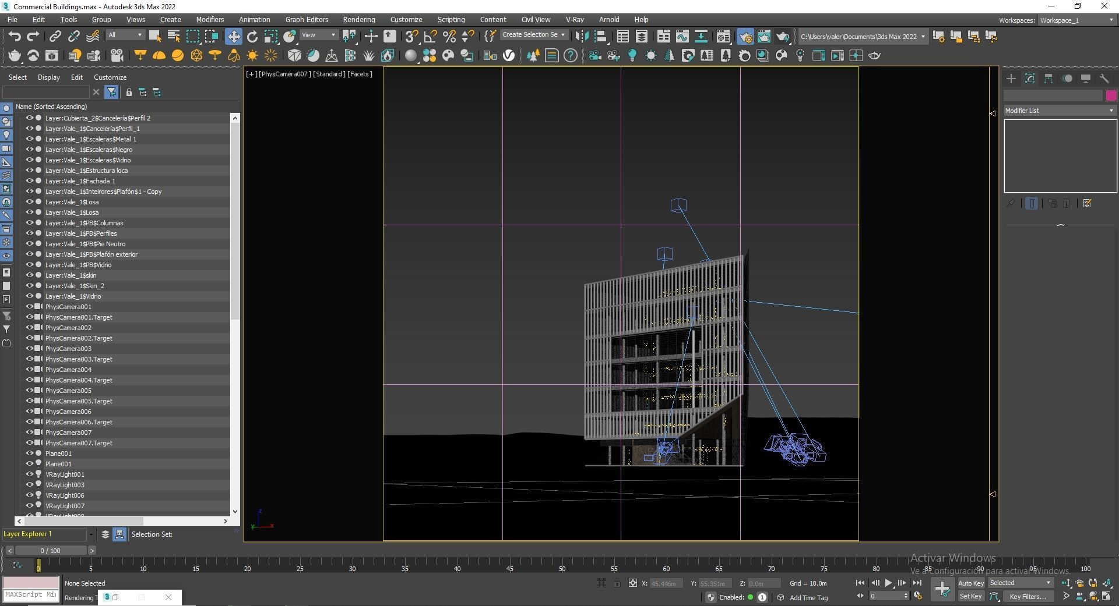Open the Curve Editor icon
The image size is (1119, 606).
click(682, 36)
